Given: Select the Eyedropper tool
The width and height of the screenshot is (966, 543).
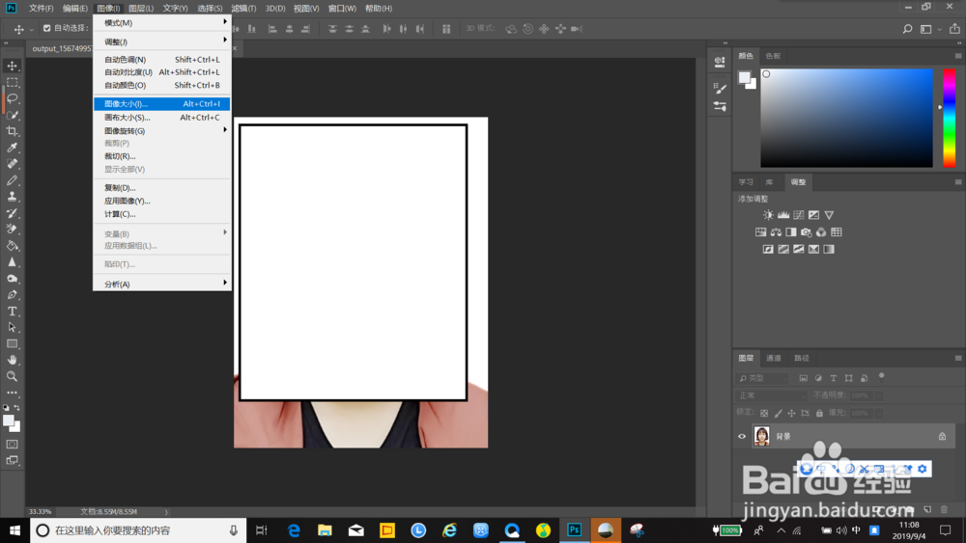Looking at the screenshot, I should point(13,148).
